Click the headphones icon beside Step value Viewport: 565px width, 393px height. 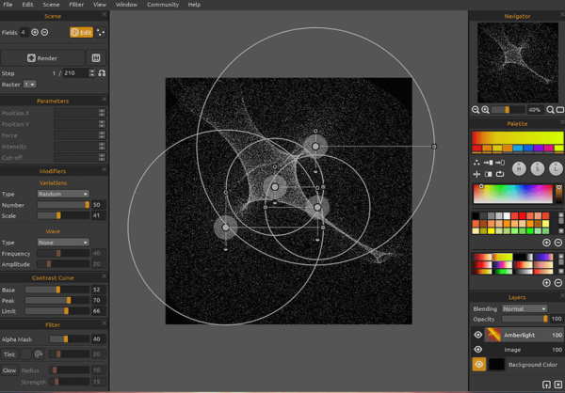click(102, 73)
